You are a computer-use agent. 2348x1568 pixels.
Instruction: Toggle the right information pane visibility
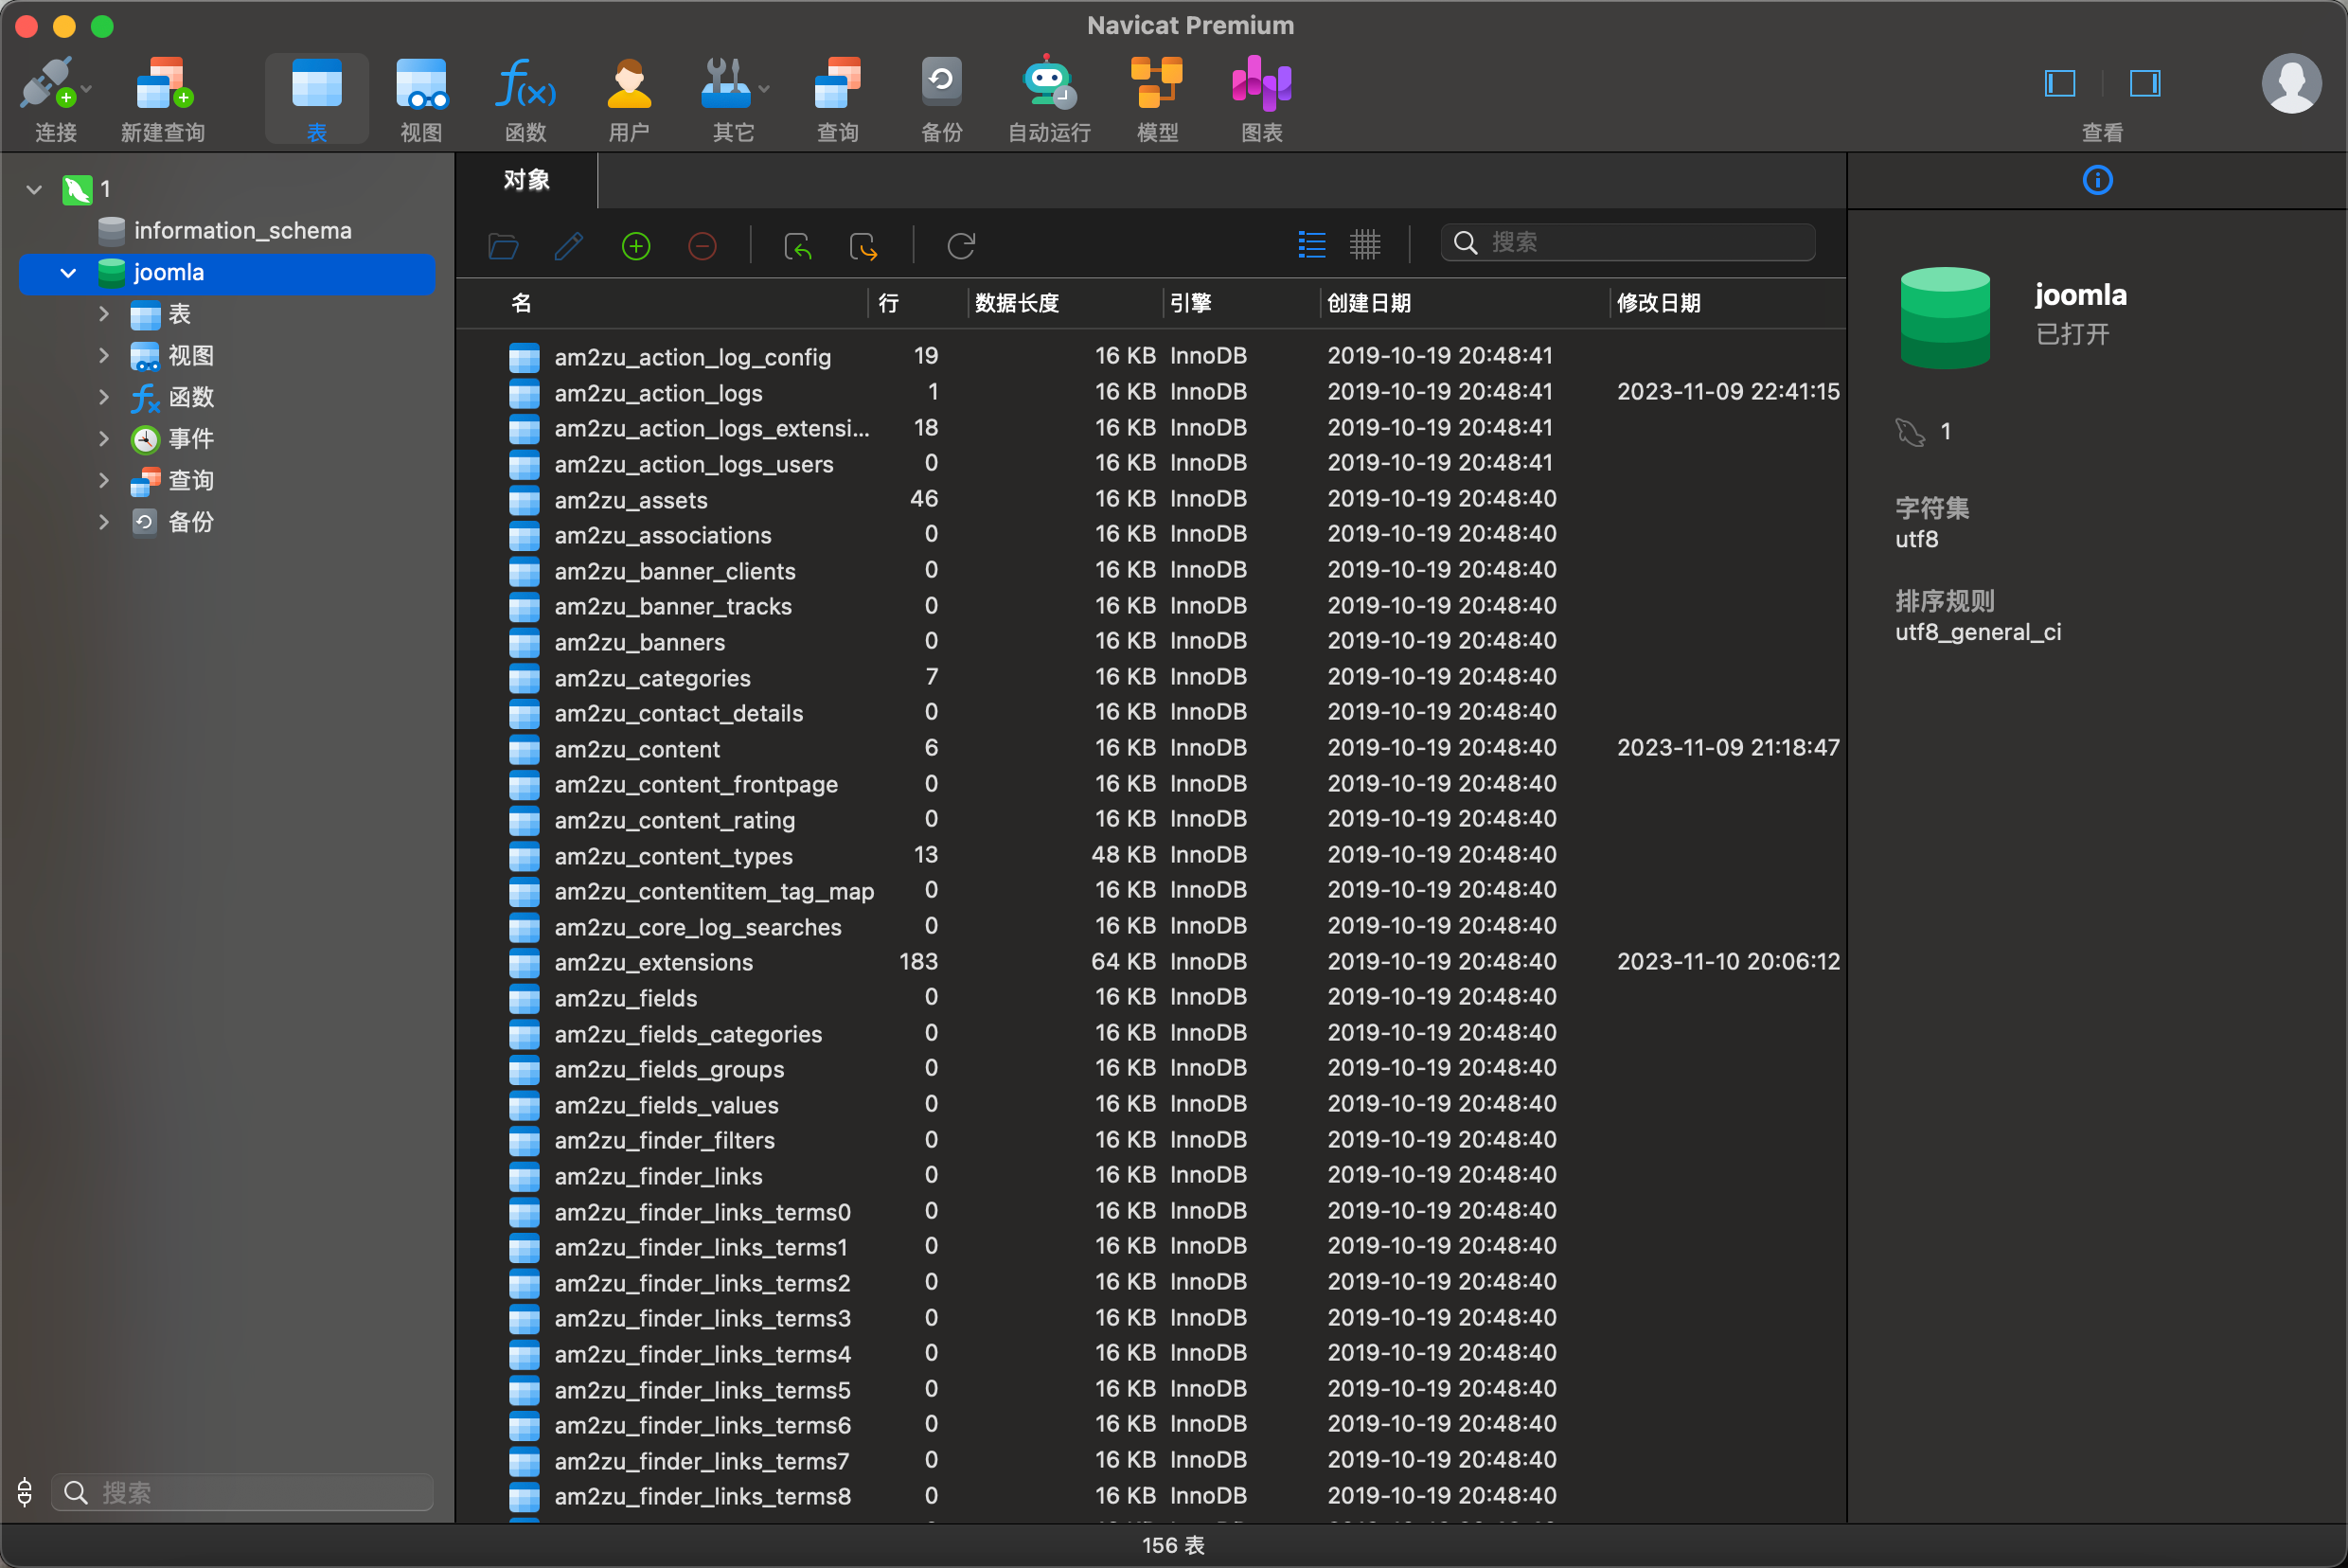coord(2145,83)
